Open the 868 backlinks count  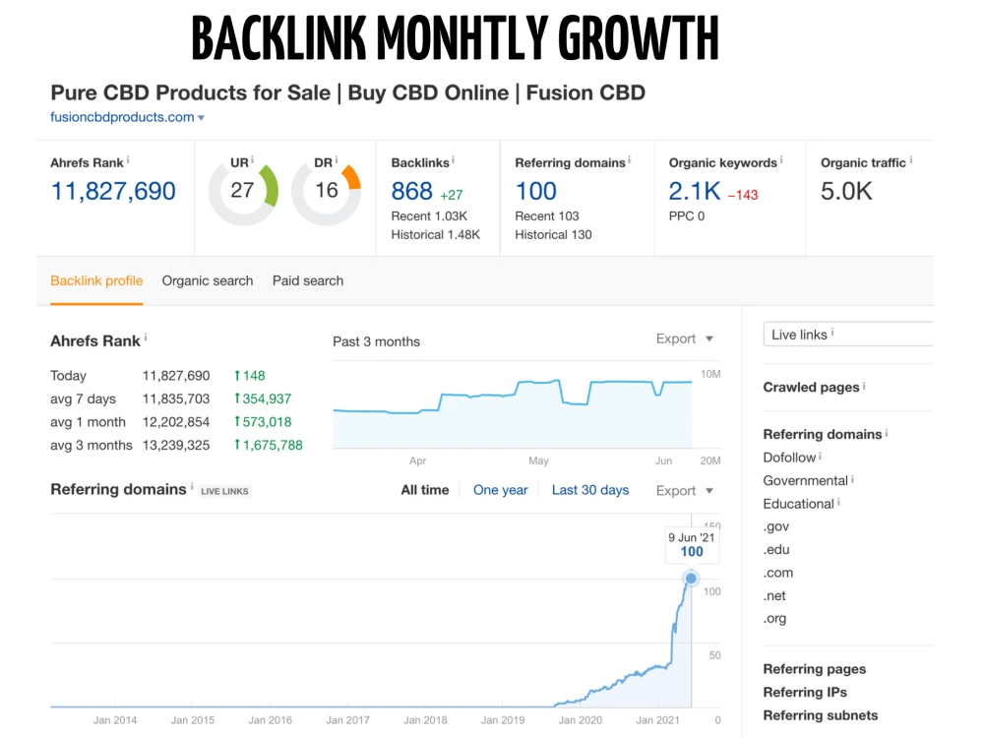click(x=411, y=191)
